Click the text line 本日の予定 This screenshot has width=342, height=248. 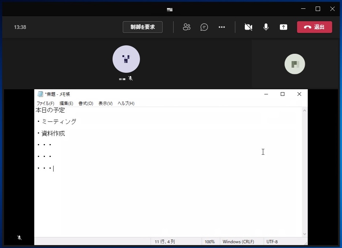pos(50,110)
